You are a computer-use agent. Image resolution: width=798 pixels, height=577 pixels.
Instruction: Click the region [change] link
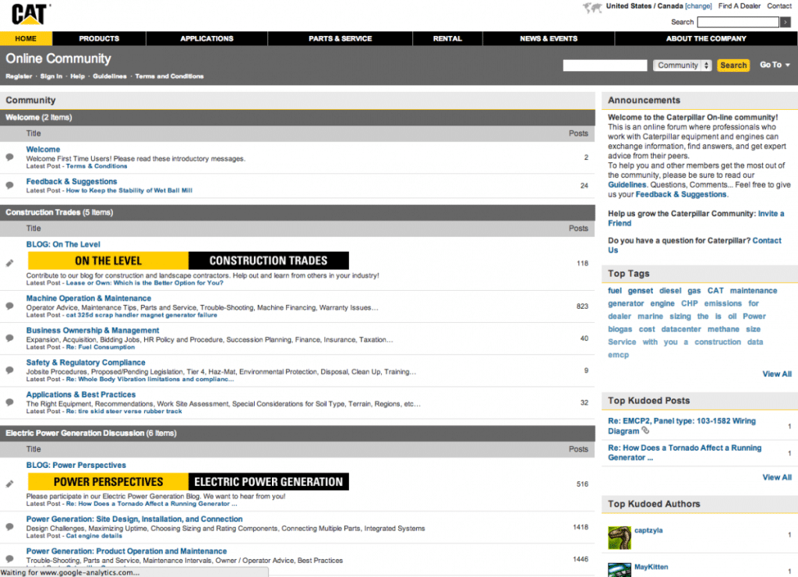pos(698,6)
